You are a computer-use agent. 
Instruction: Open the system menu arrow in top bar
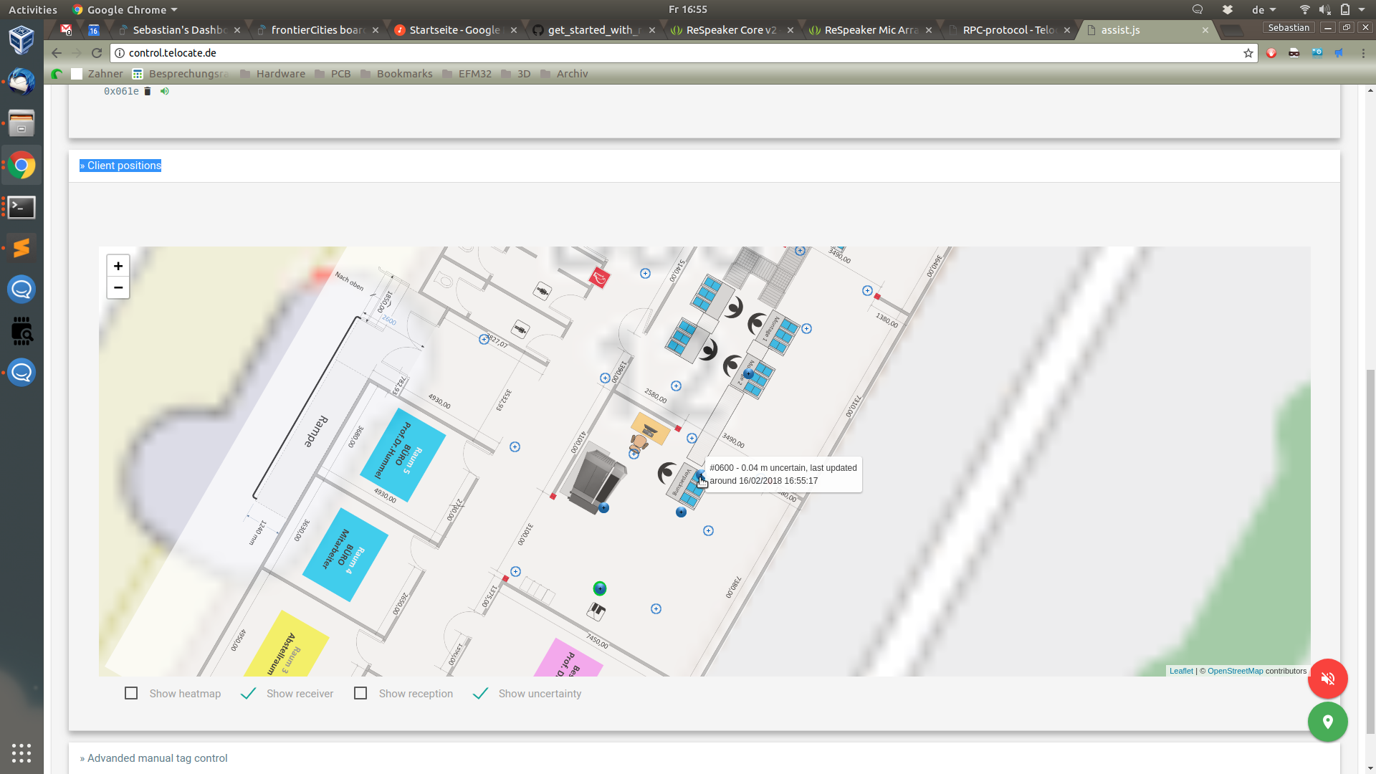pos(1362,9)
